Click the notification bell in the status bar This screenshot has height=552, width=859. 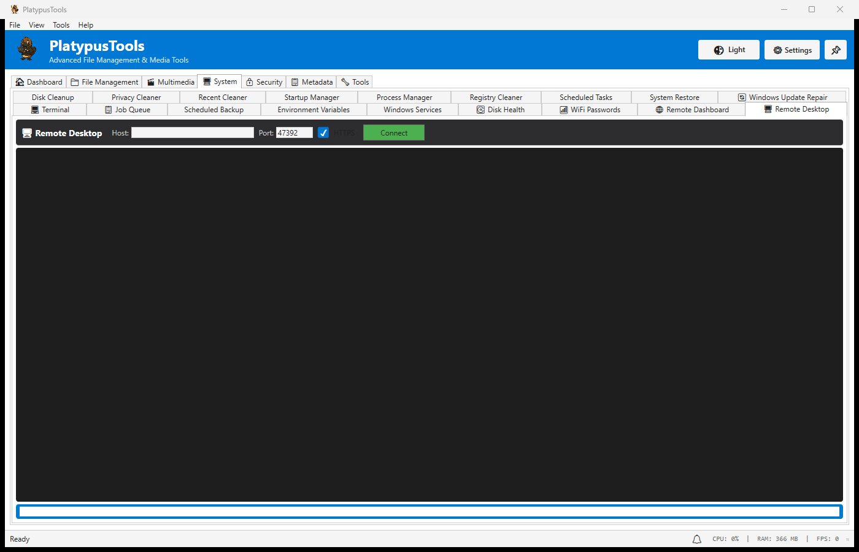point(696,539)
